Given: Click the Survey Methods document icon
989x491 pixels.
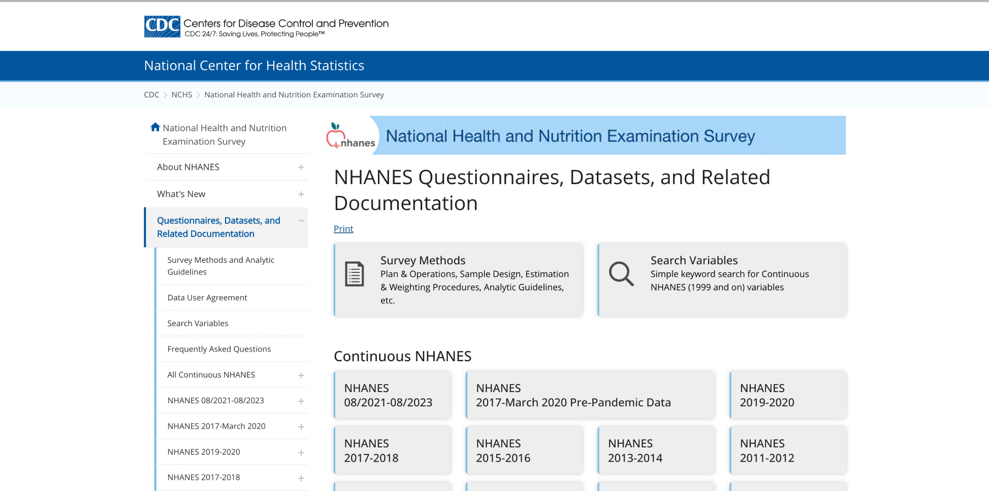Looking at the screenshot, I should pos(354,274).
